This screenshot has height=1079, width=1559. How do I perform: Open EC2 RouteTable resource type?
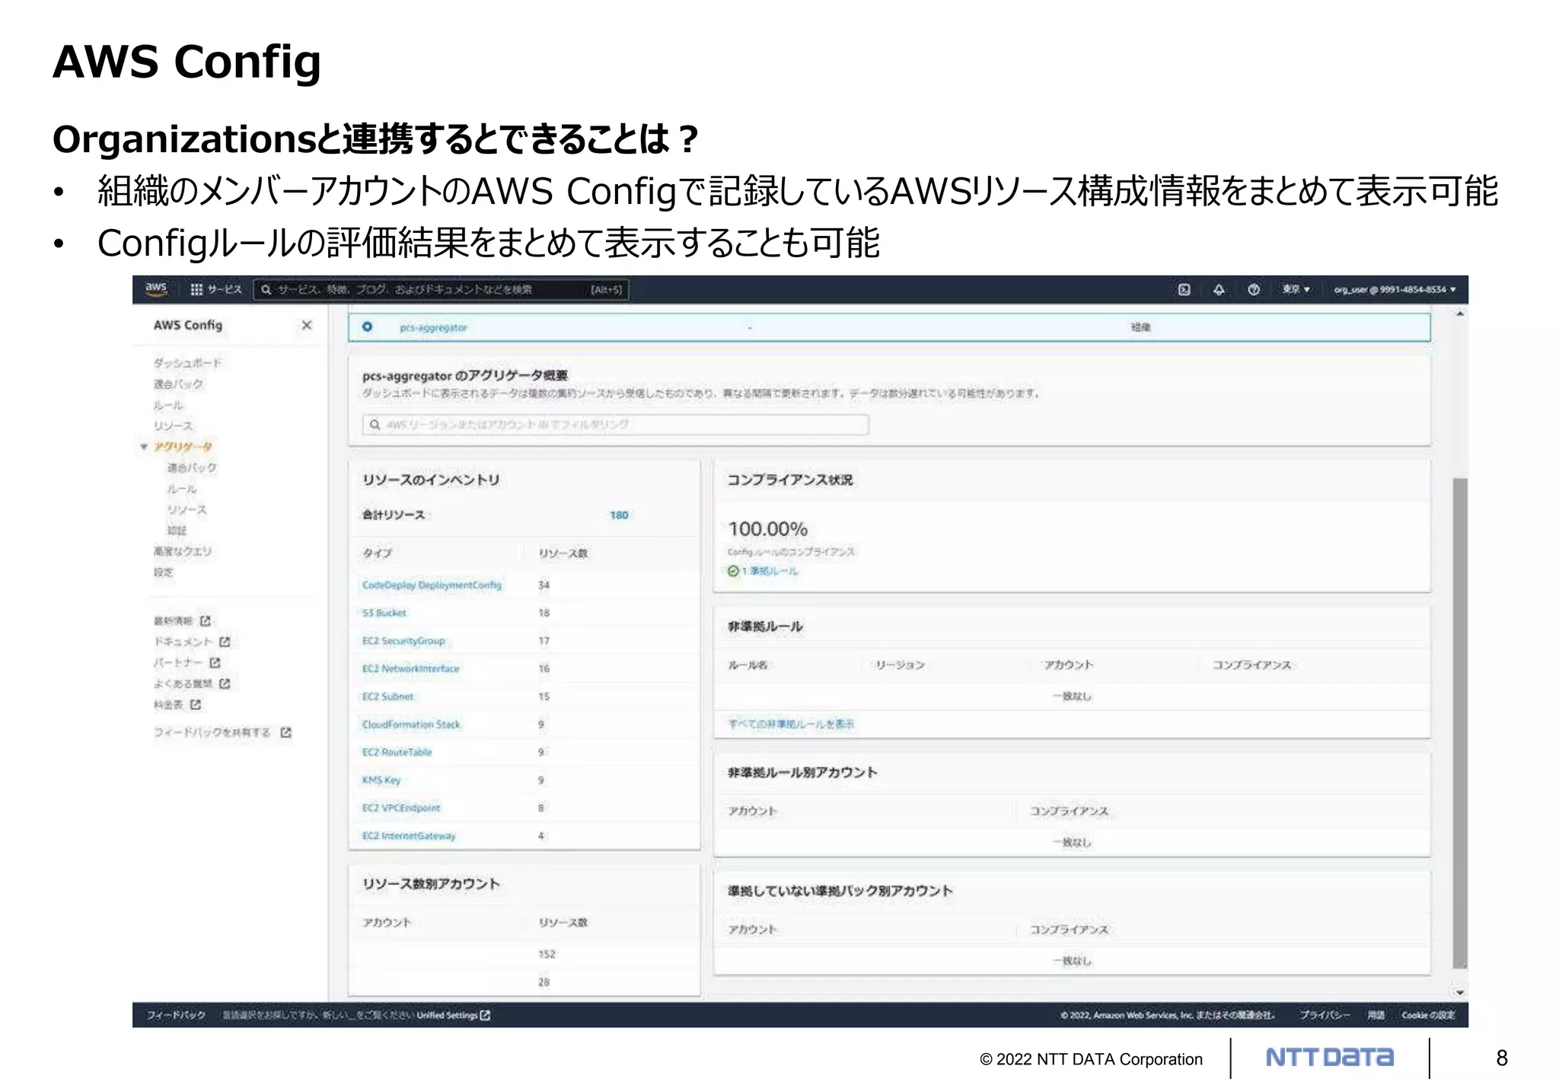pos(397,752)
